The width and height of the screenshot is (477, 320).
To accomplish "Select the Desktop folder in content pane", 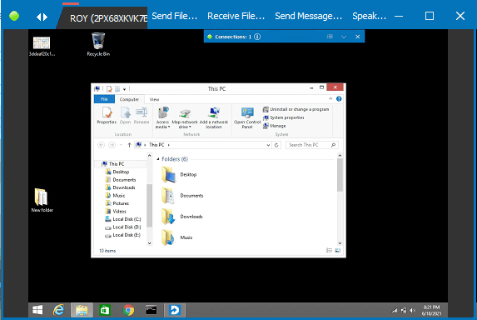I will (x=179, y=174).
